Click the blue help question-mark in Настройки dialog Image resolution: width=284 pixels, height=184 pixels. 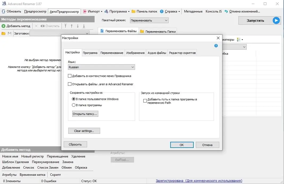[x=216, y=46]
